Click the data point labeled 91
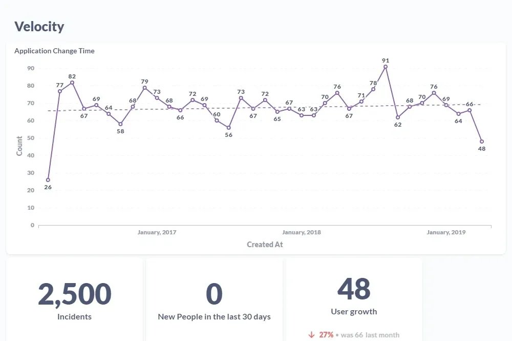 click(386, 67)
